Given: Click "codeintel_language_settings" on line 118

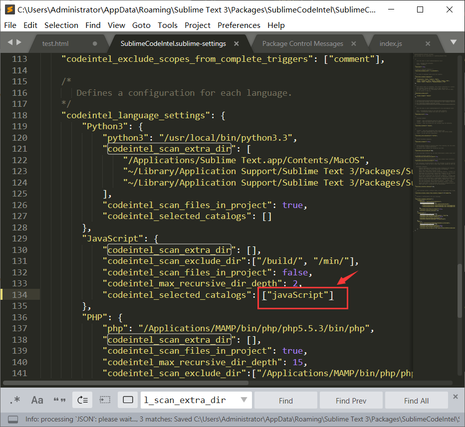Looking at the screenshot, I should click(x=136, y=115).
